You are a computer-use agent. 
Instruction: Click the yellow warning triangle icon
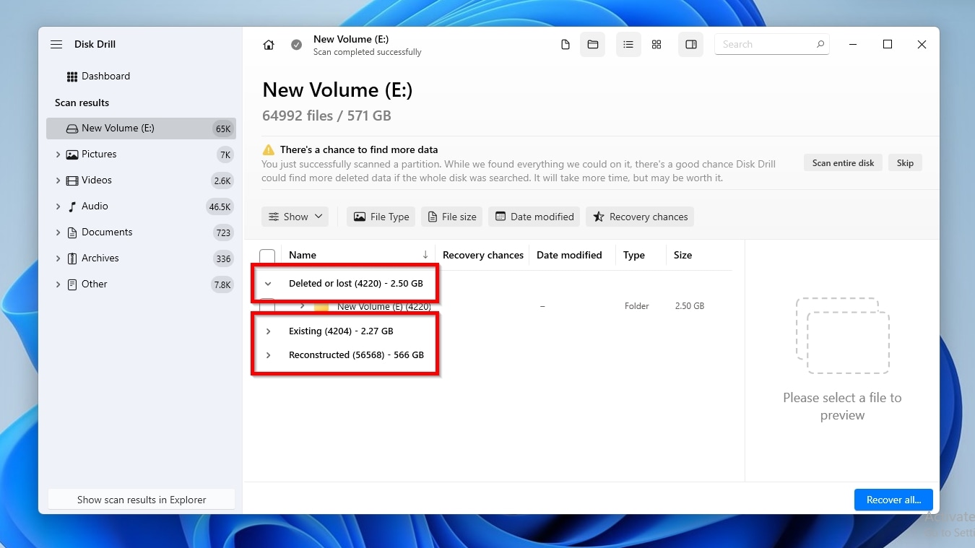pos(269,150)
